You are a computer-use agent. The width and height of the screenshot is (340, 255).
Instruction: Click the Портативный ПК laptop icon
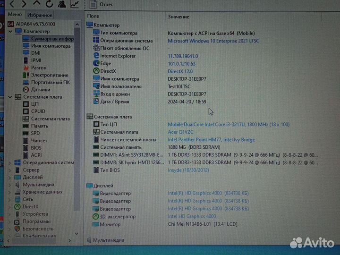(26, 82)
